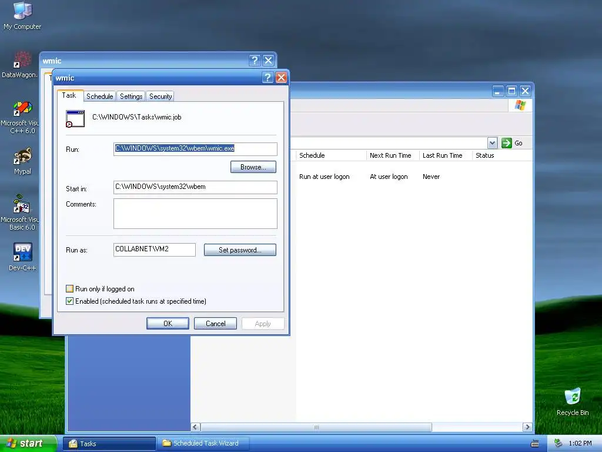This screenshot has width=602, height=452.
Task: Click the safely remove hardware tray icon
Action: pyautogui.click(x=558, y=444)
